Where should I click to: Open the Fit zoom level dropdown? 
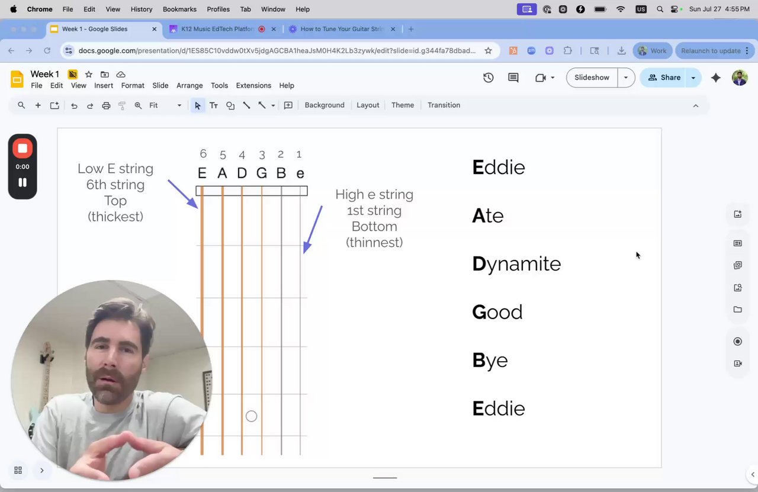click(x=165, y=105)
